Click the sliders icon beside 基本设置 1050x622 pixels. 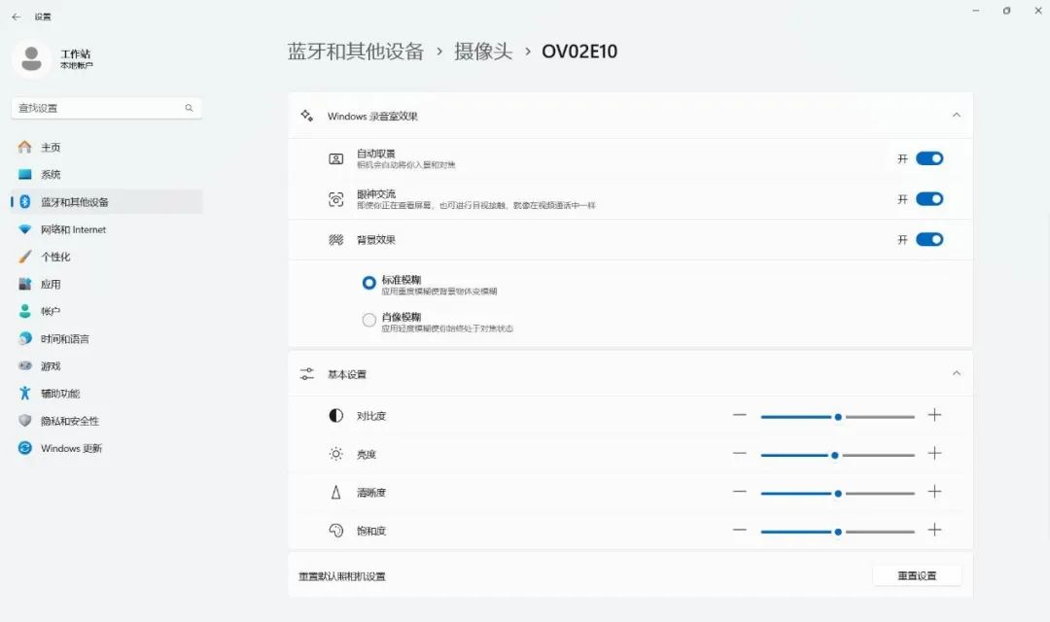(x=306, y=373)
